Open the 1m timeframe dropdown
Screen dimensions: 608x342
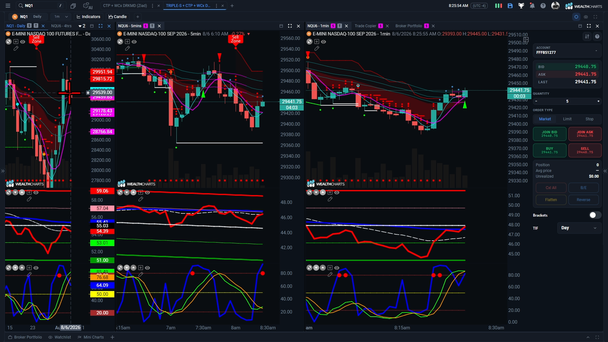pos(61,17)
